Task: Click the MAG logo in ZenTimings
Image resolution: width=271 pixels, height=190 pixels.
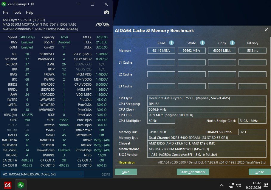Action: coord(103,25)
